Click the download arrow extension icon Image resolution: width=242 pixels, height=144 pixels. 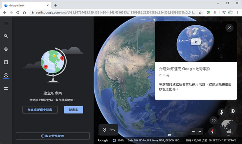215,13
